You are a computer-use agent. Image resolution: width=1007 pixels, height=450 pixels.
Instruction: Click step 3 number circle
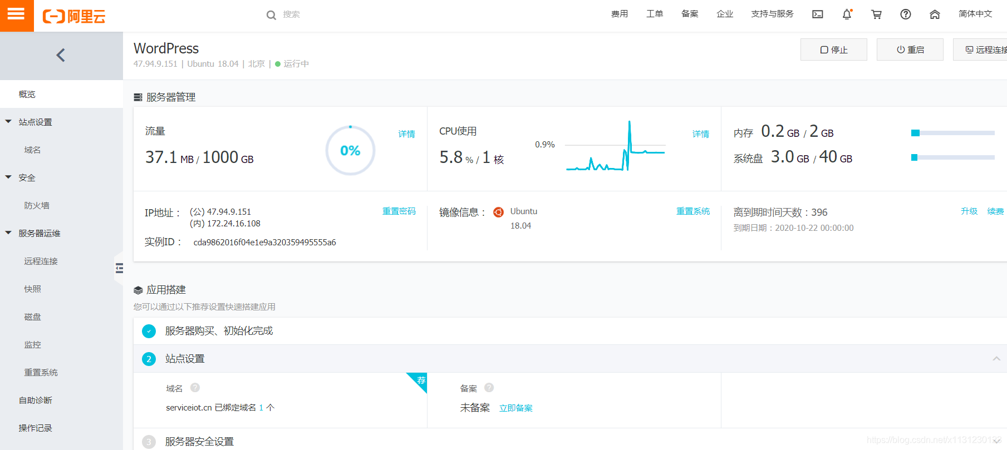pos(149,442)
